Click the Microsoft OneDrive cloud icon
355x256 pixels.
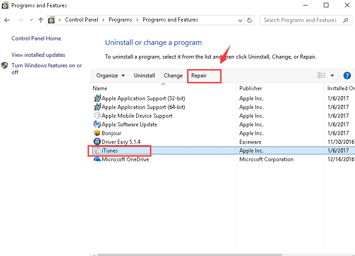[97, 159]
